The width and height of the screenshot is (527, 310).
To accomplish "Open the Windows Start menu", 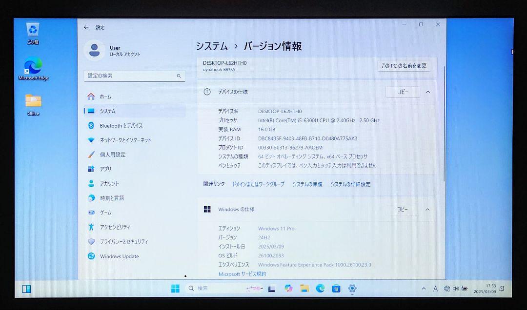I will coord(175,289).
